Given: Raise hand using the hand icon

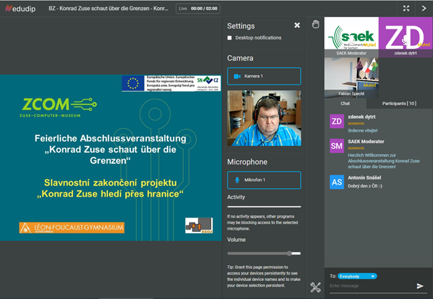Looking at the screenshot, I should 316,24.
